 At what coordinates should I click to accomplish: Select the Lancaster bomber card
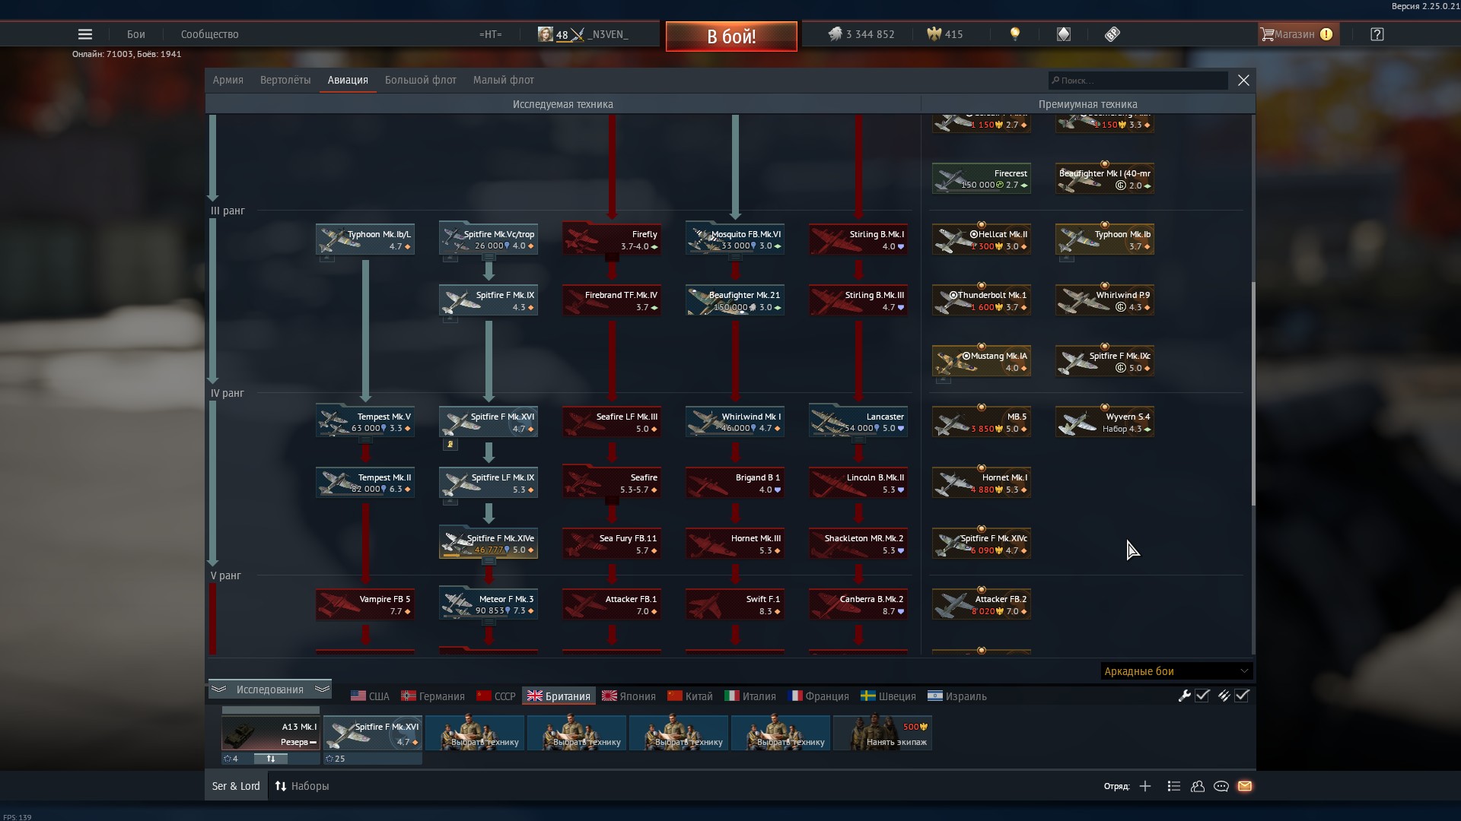click(x=858, y=422)
